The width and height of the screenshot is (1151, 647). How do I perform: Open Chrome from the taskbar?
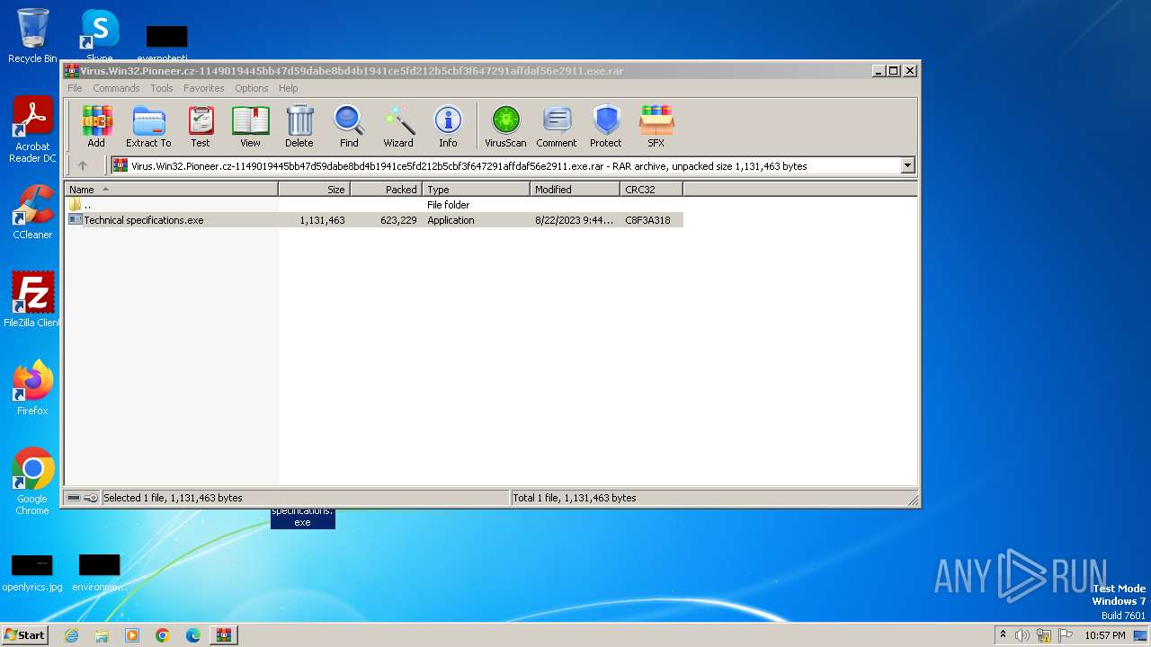(x=163, y=635)
